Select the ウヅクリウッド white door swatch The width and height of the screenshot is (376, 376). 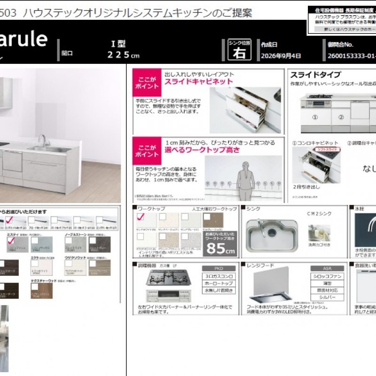click(x=76, y=267)
